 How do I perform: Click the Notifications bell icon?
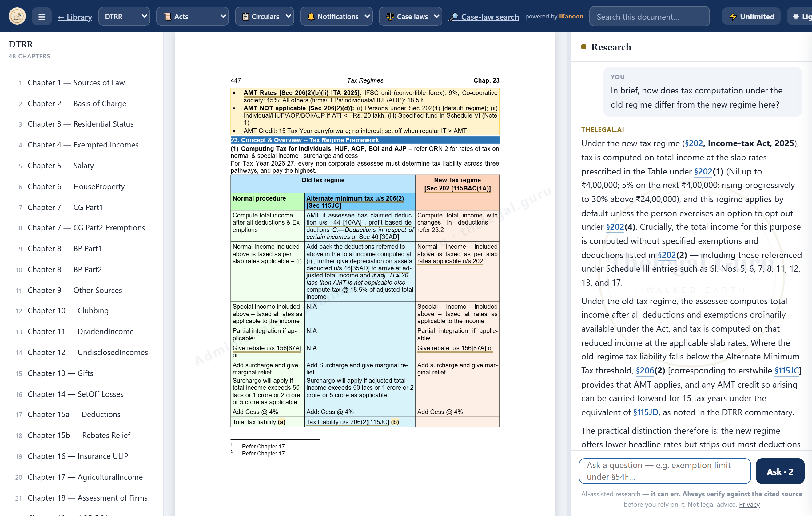click(x=311, y=17)
